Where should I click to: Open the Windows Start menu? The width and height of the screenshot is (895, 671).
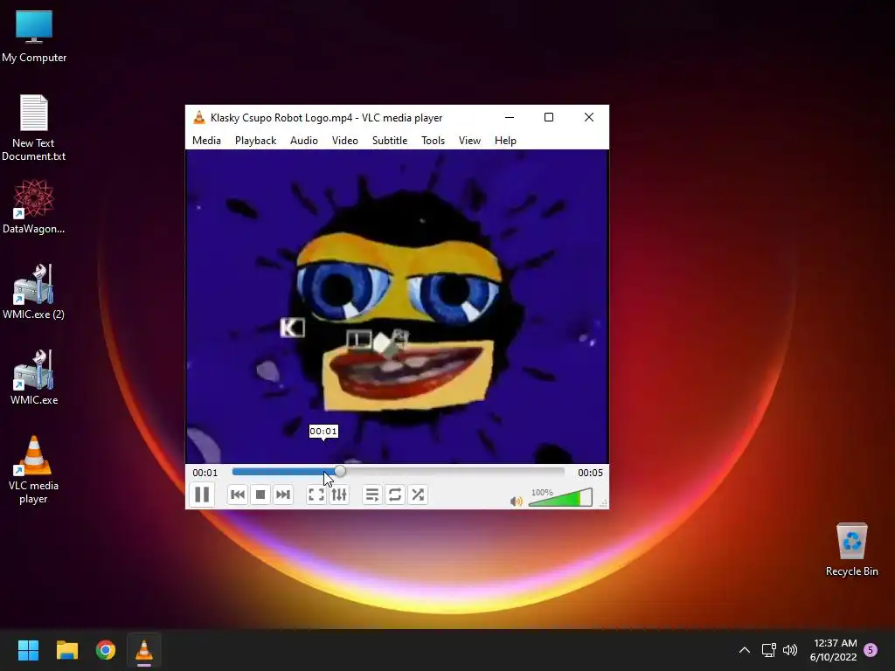pyautogui.click(x=28, y=650)
